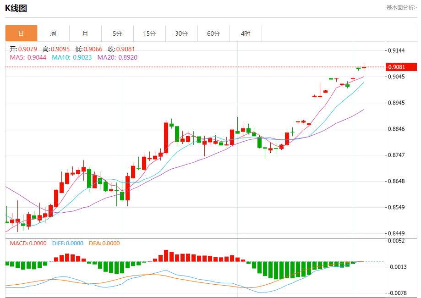The image size is (421, 298).
Task: Click the latest red candlestick at 0.9081
Action: click(364, 67)
